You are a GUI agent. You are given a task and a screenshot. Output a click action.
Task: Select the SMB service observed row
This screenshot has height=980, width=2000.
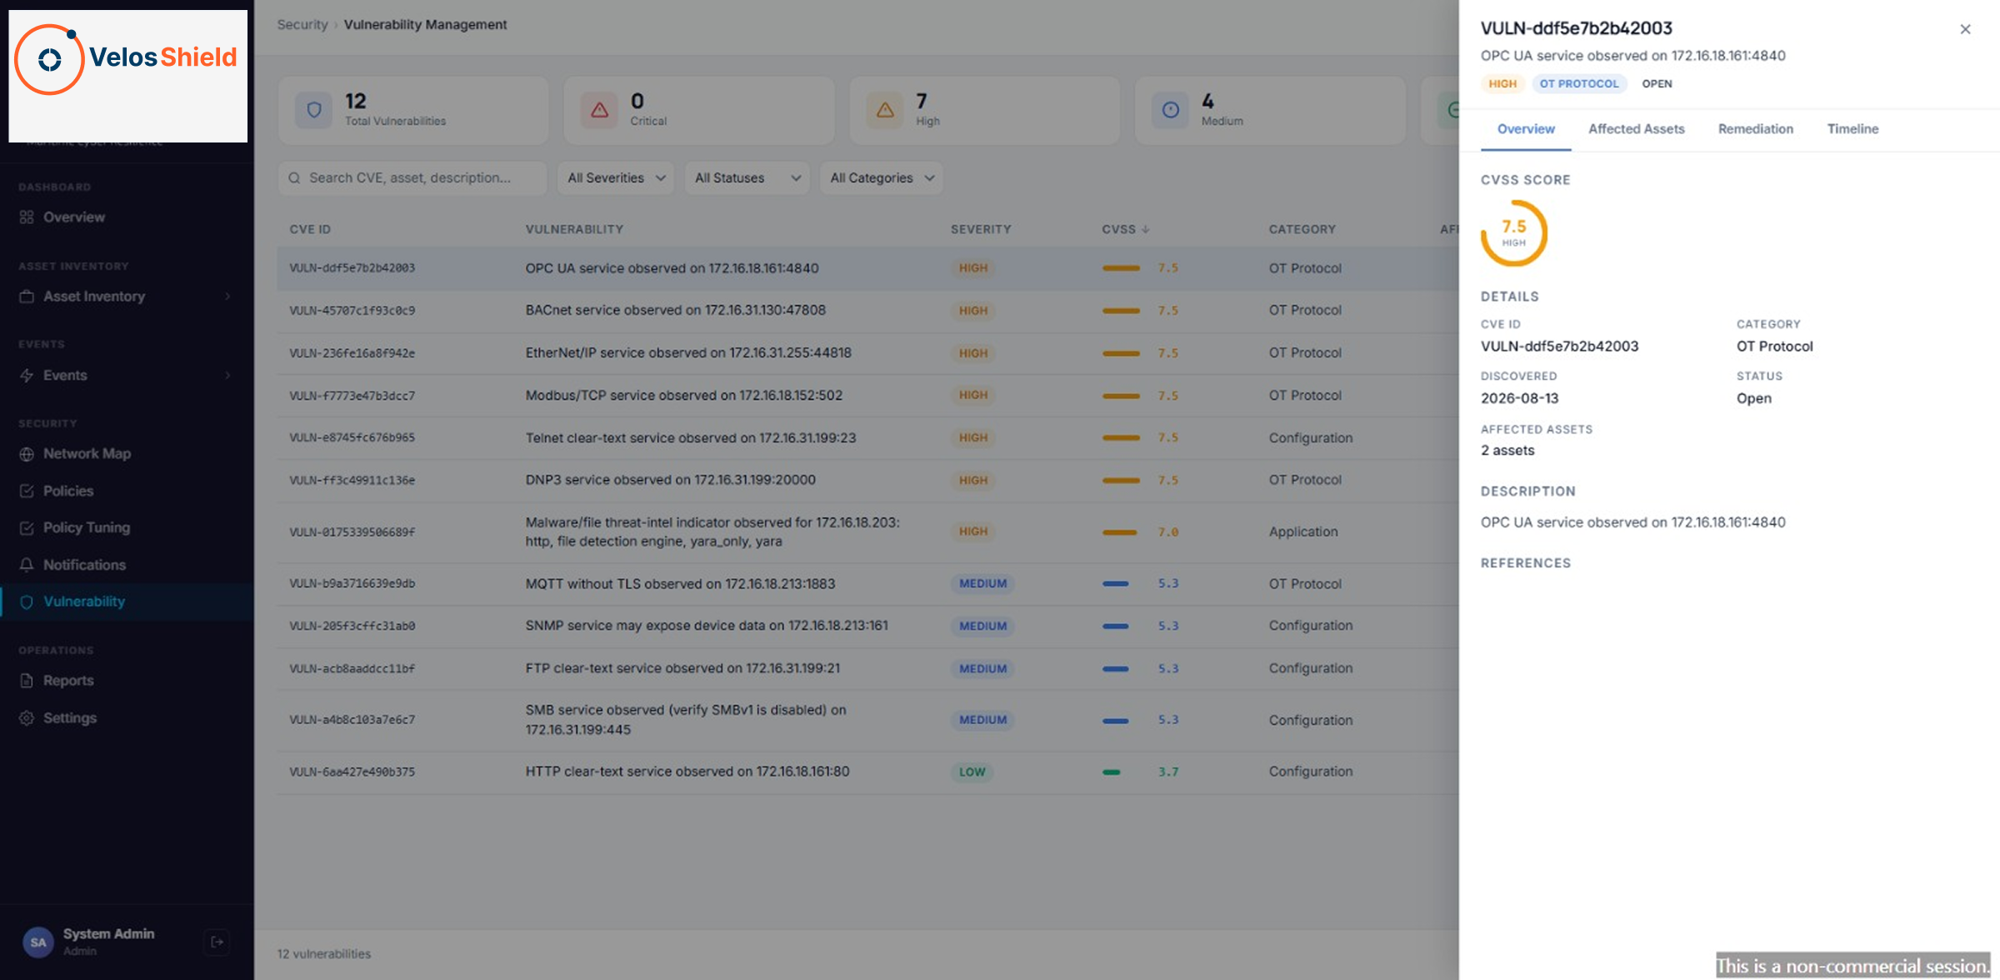click(867, 721)
